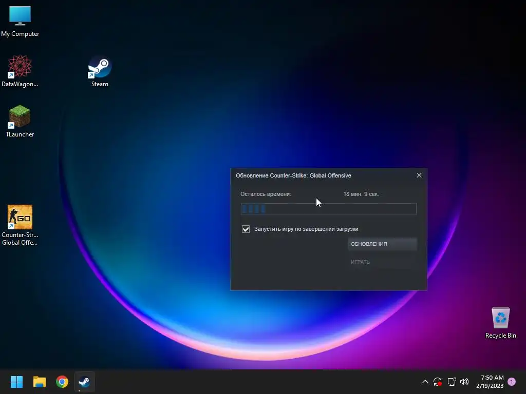Click the greyed ИГРАТЬ button
Viewport: 526px width, 394px height.
coord(382,262)
